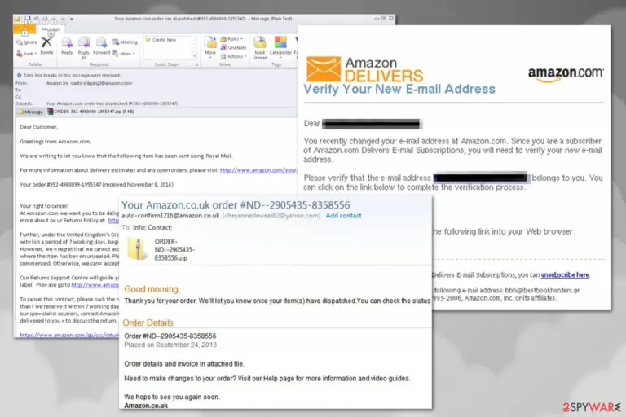Click the bbh@bestbookhunters.gr address text

tap(543, 290)
